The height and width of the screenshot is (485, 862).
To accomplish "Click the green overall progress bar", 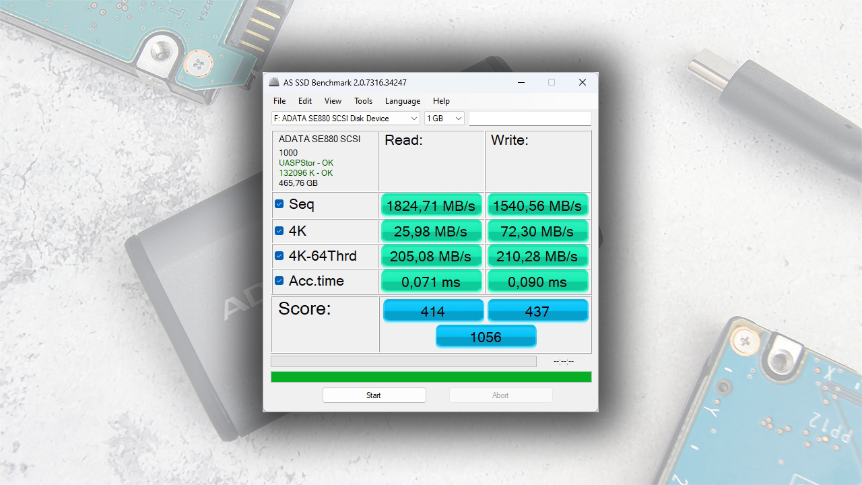I will pos(431,377).
